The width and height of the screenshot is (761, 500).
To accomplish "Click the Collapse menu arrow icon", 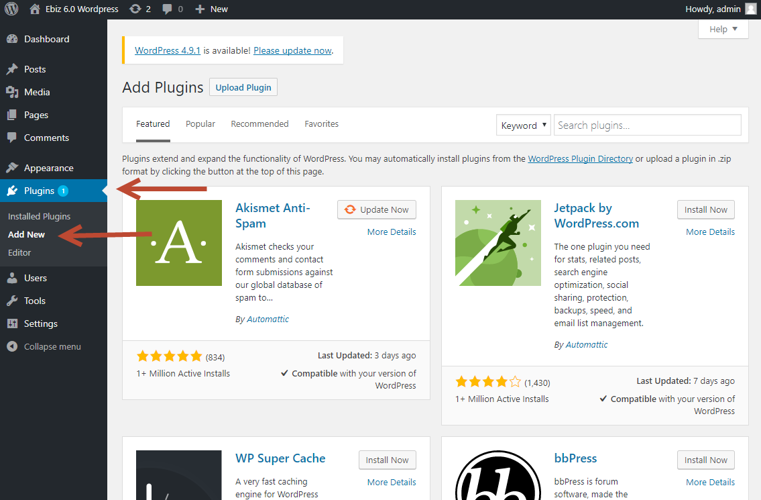I will [x=12, y=346].
